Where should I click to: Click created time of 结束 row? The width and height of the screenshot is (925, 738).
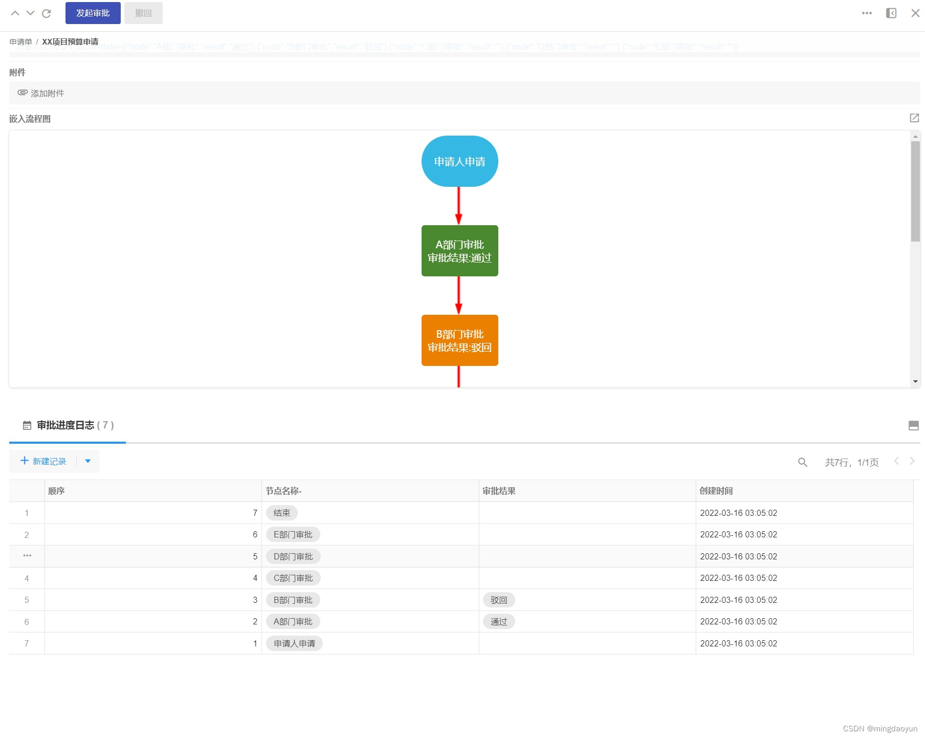point(739,513)
